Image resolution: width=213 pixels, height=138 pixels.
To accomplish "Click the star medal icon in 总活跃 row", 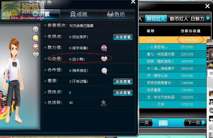I will (x=104, y=103).
